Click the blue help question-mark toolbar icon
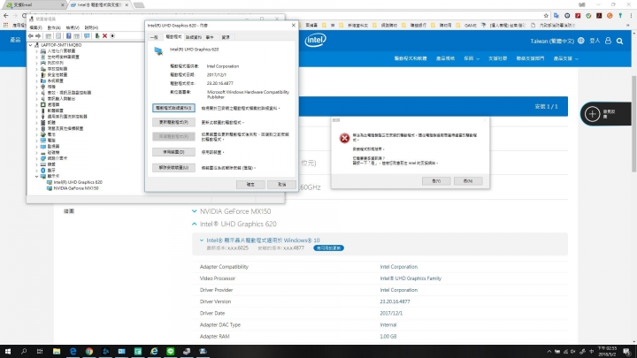Viewport: 637px width, 358px height. [x=68, y=36]
